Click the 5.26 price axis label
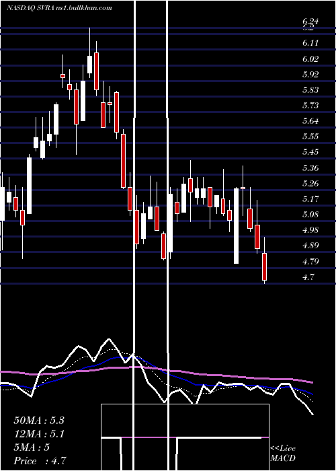The width and height of the screenshot is (336, 471). (x=310, y=184)
